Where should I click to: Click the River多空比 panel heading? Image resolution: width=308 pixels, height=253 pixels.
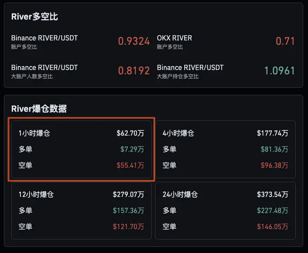click(35, 17)
